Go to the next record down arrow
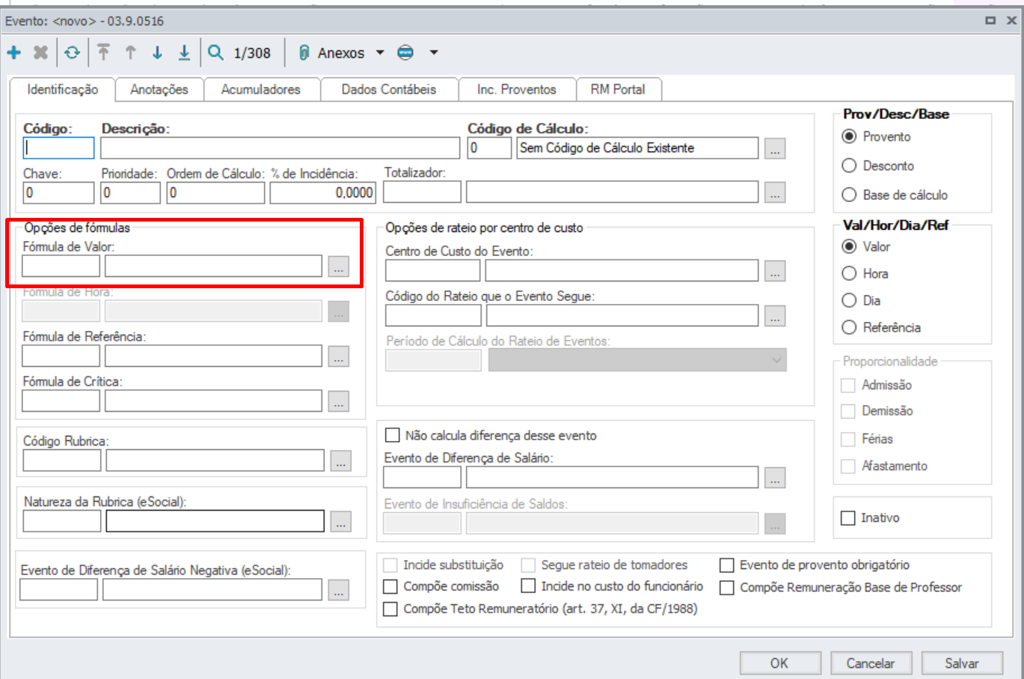The width and height of the screenshot is (1024, 679). pos(157,52)
